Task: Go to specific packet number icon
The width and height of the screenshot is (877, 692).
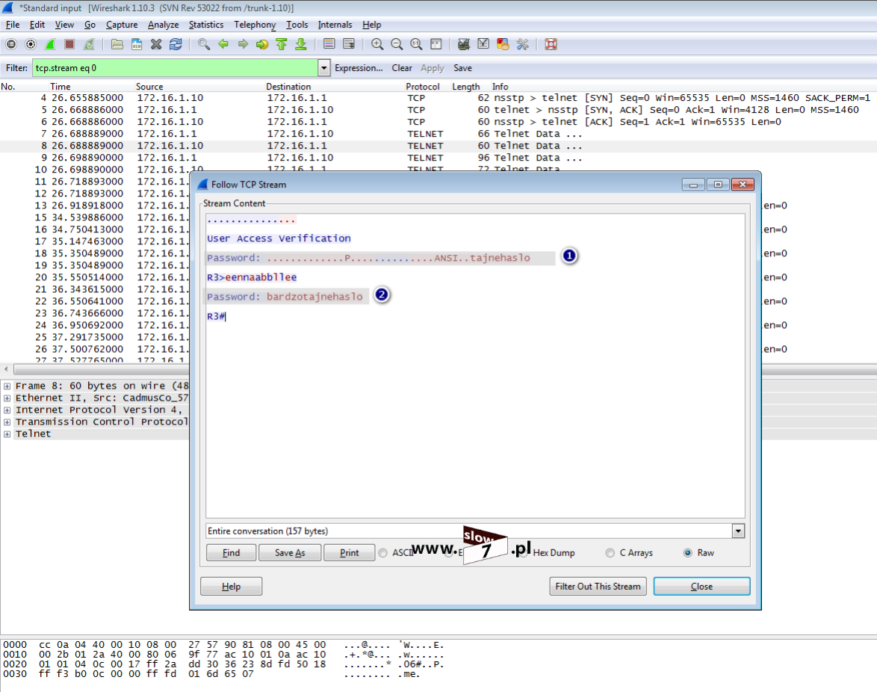Action: pos(261,44)
